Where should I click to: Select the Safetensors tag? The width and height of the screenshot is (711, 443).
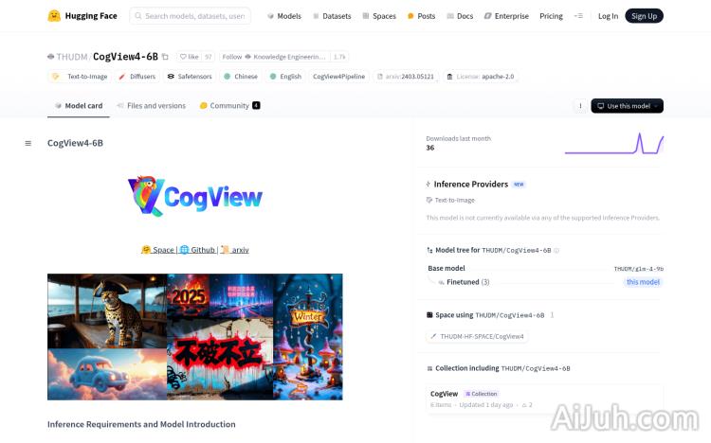(190, 77)
